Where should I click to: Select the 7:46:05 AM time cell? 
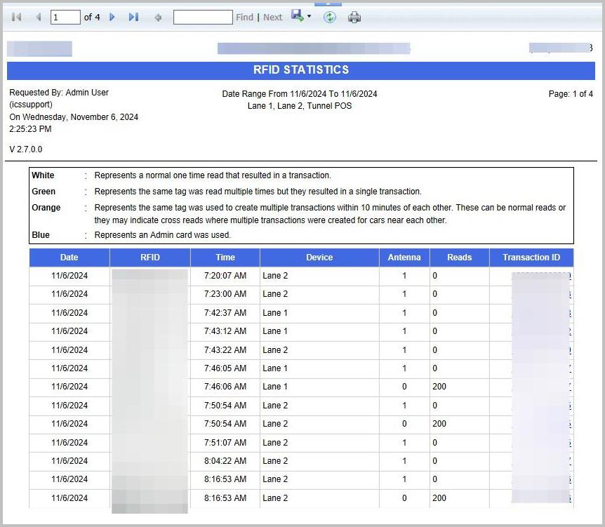225,368
